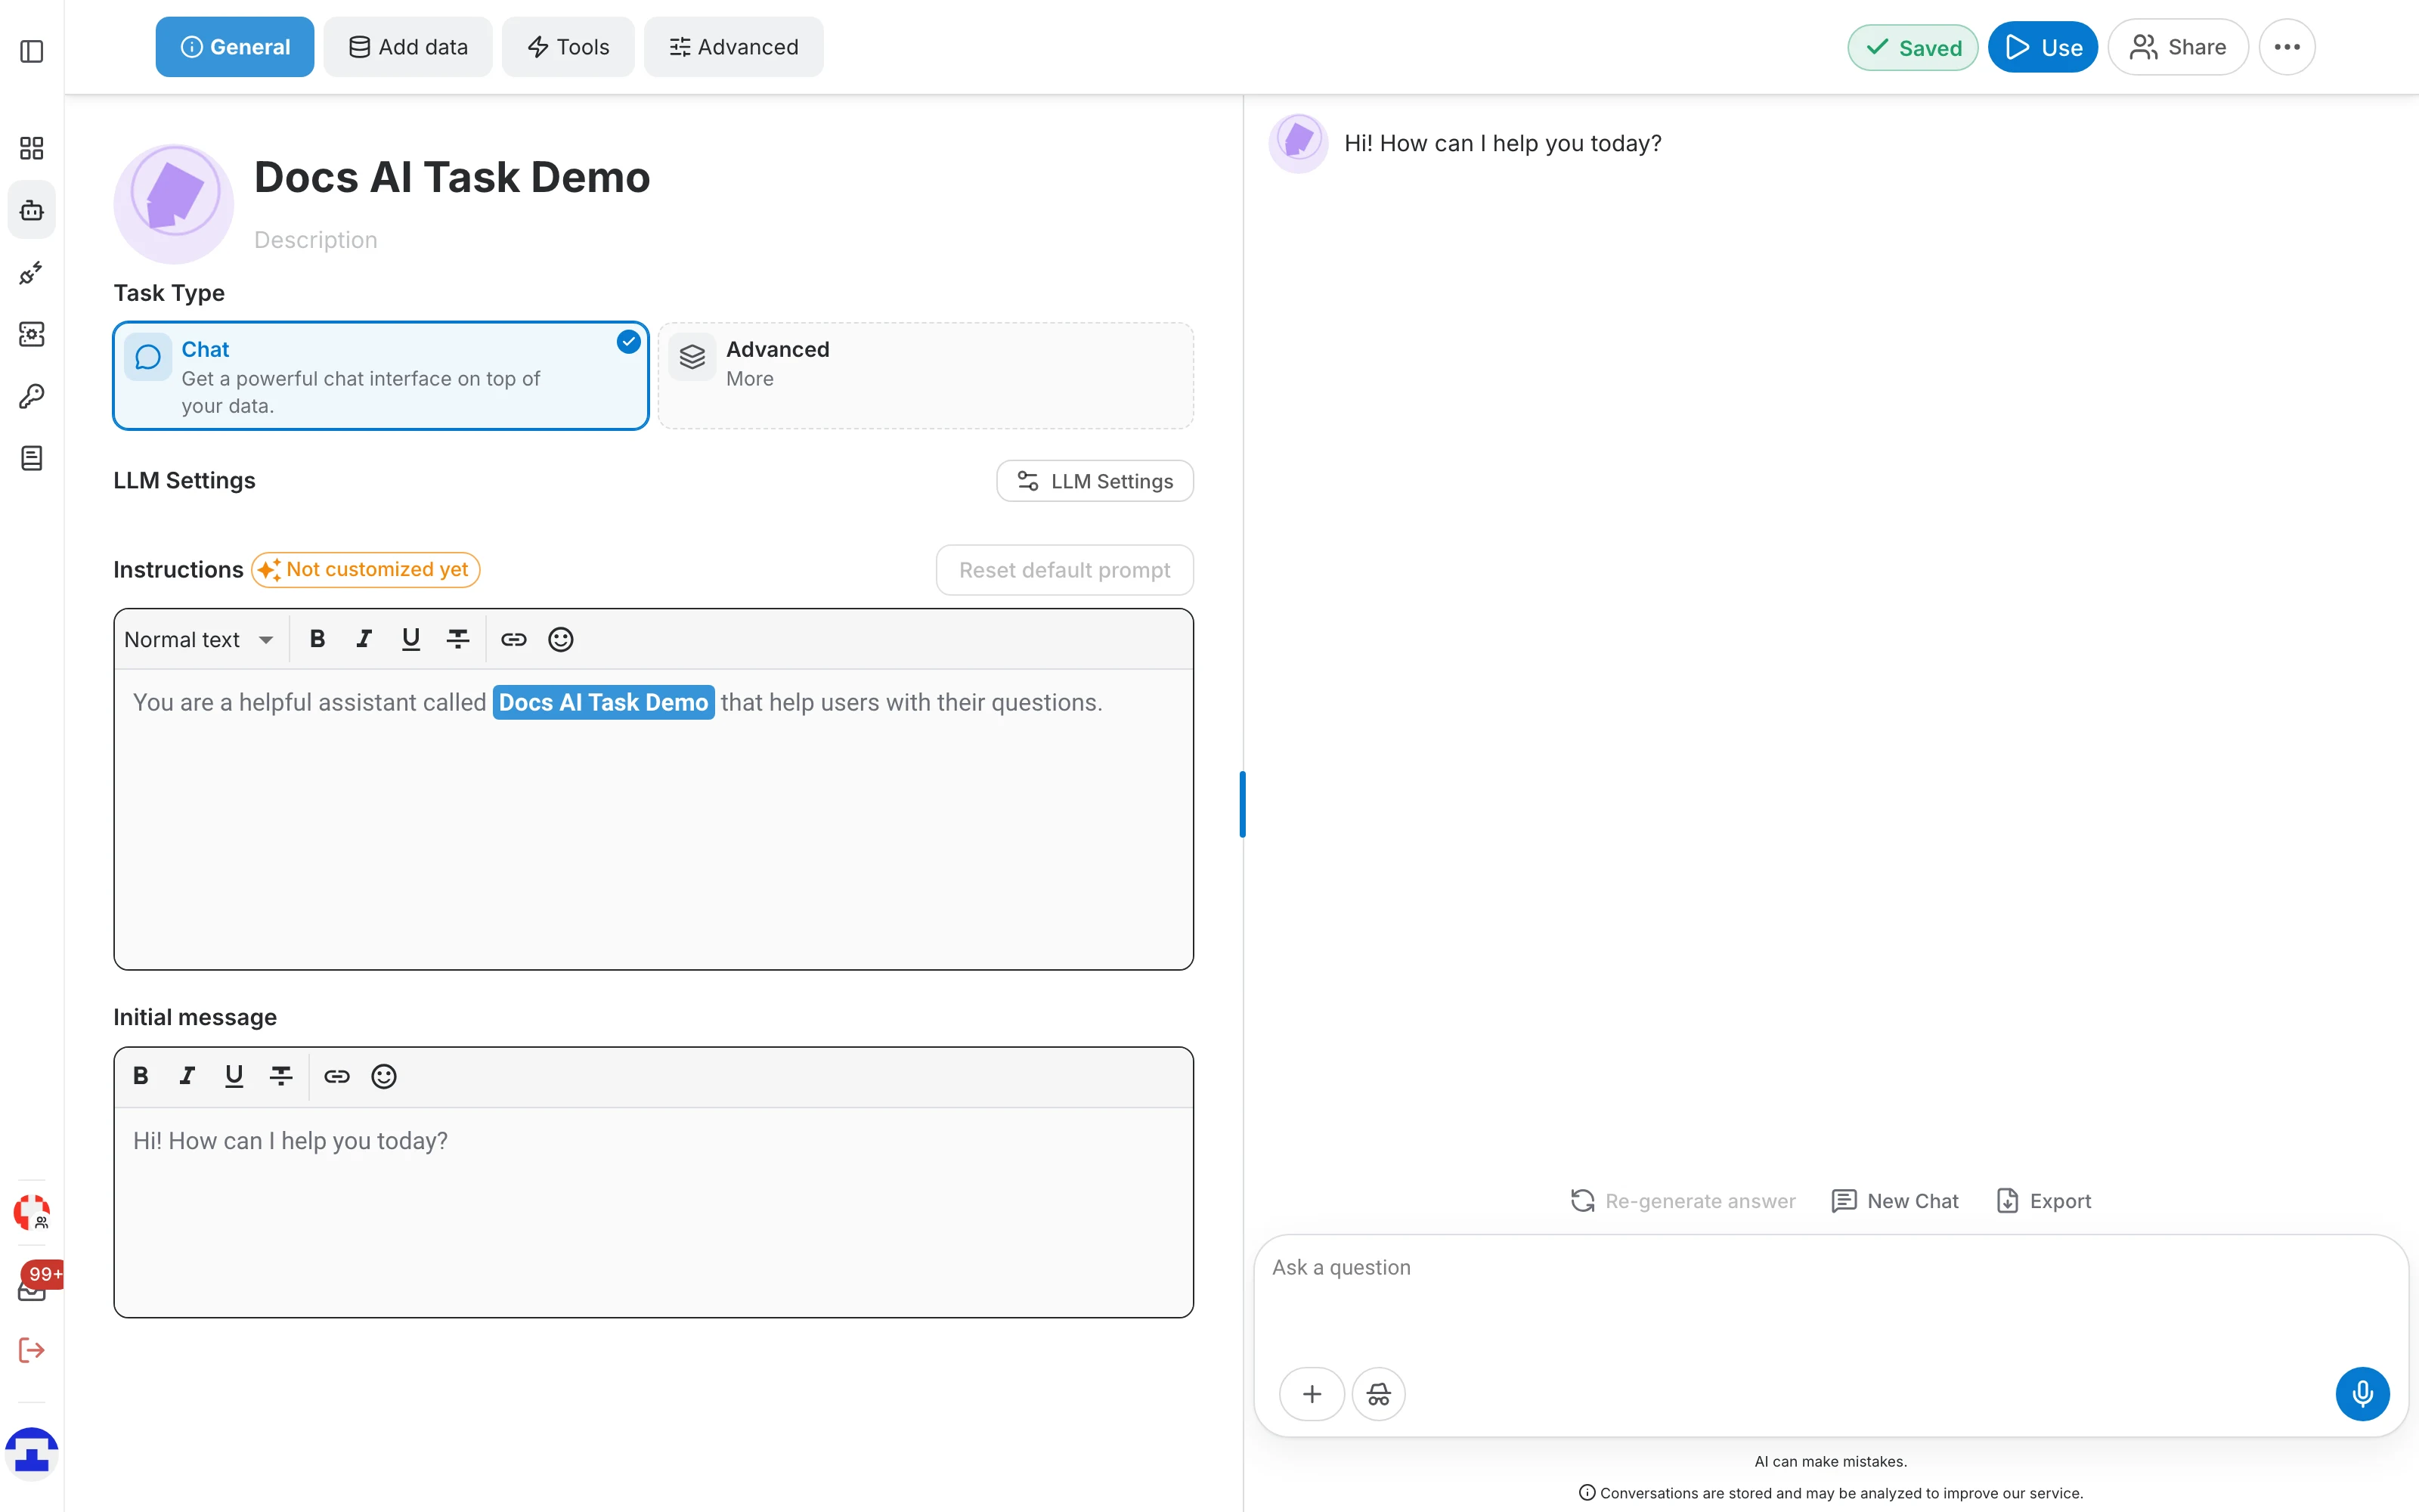Click the plus attachment button in chat
This screenshot has height=1512, width=2419.
1312,1393
